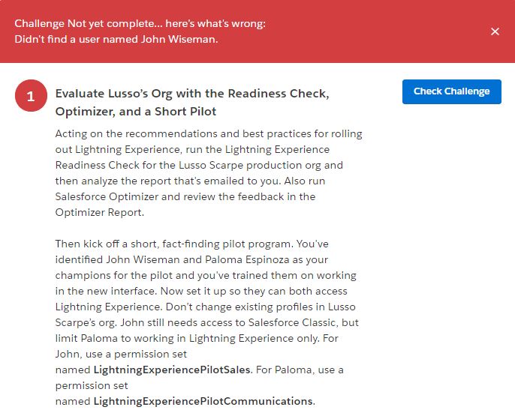515x419 pixels.
Task: Click the 'champions for the pilot' line
Action: [206, 275]
